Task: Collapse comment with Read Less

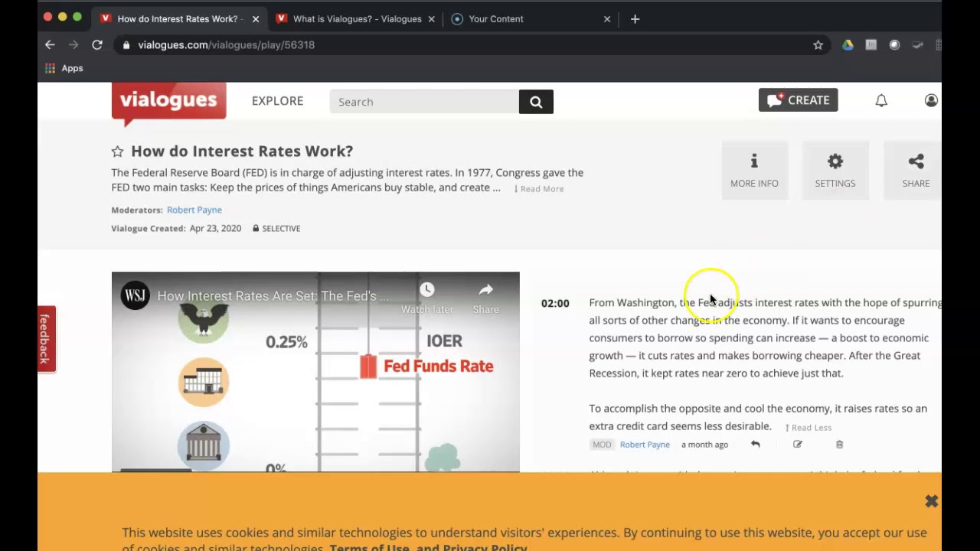Action: (808, 428)
